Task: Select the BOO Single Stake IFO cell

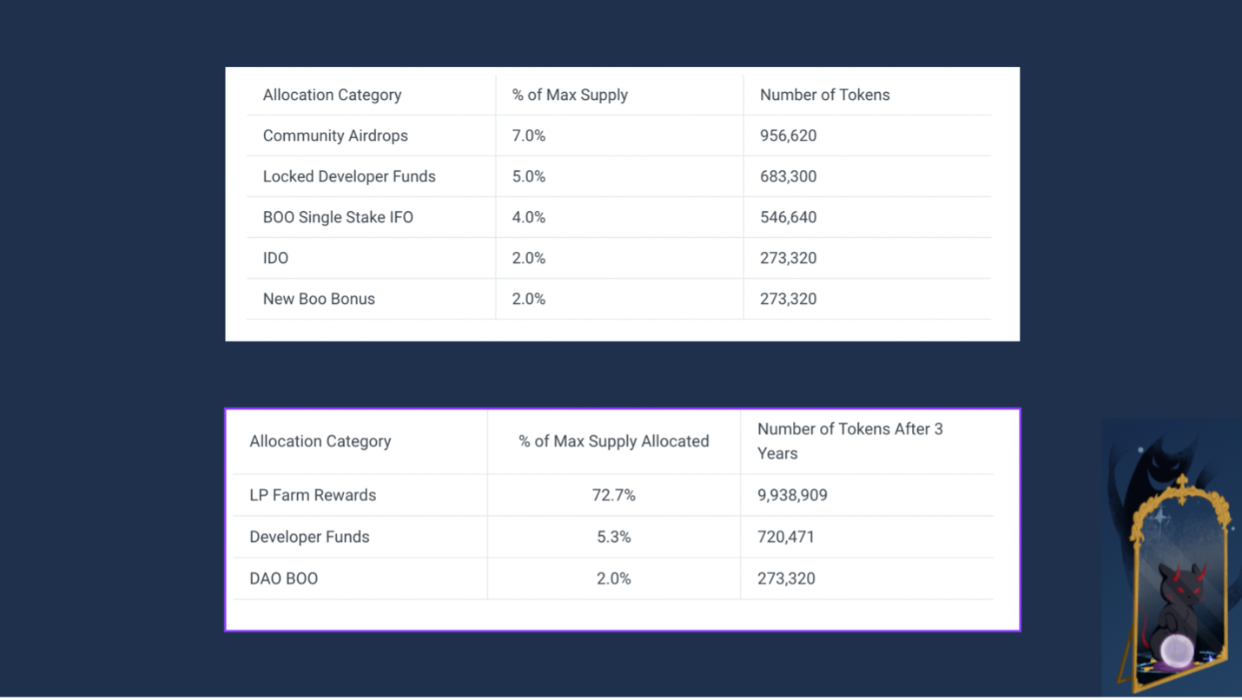Action: pyautogui.click(x=338, y=217)
